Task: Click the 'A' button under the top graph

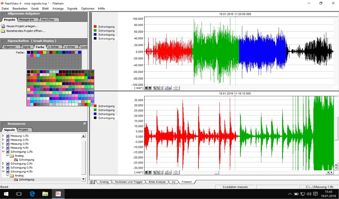Action: (x=174, y=88)
